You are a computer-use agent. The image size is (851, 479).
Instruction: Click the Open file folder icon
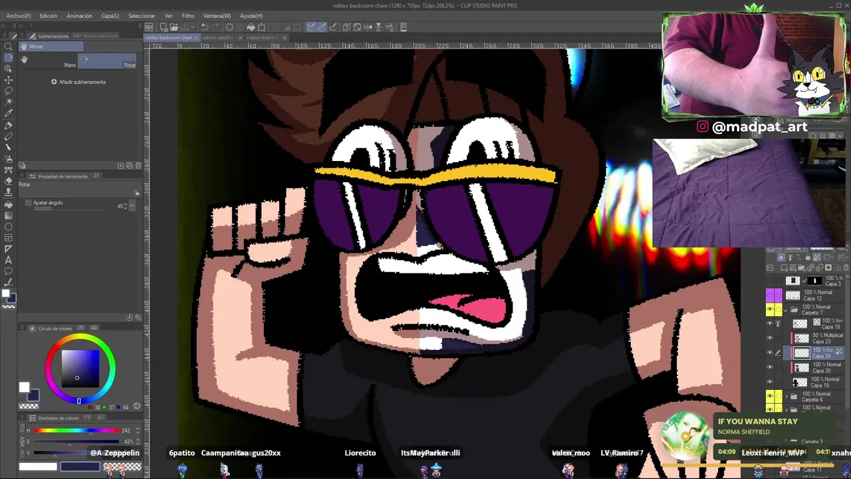point(174,27)
